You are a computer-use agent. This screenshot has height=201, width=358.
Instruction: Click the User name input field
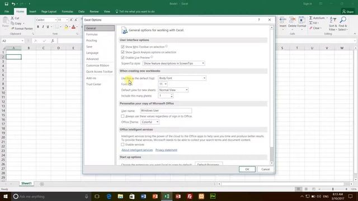166,111
